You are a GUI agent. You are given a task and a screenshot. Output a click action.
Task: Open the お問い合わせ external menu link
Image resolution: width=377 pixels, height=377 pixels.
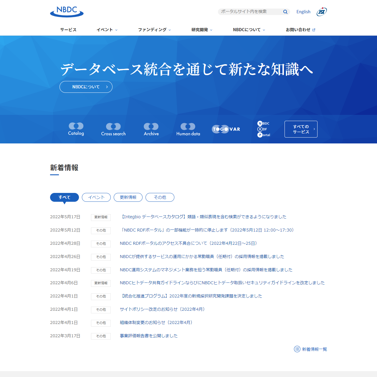point(300,30)
